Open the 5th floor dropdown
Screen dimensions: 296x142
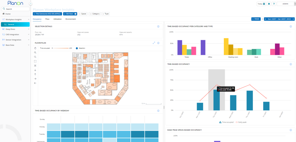70,14
